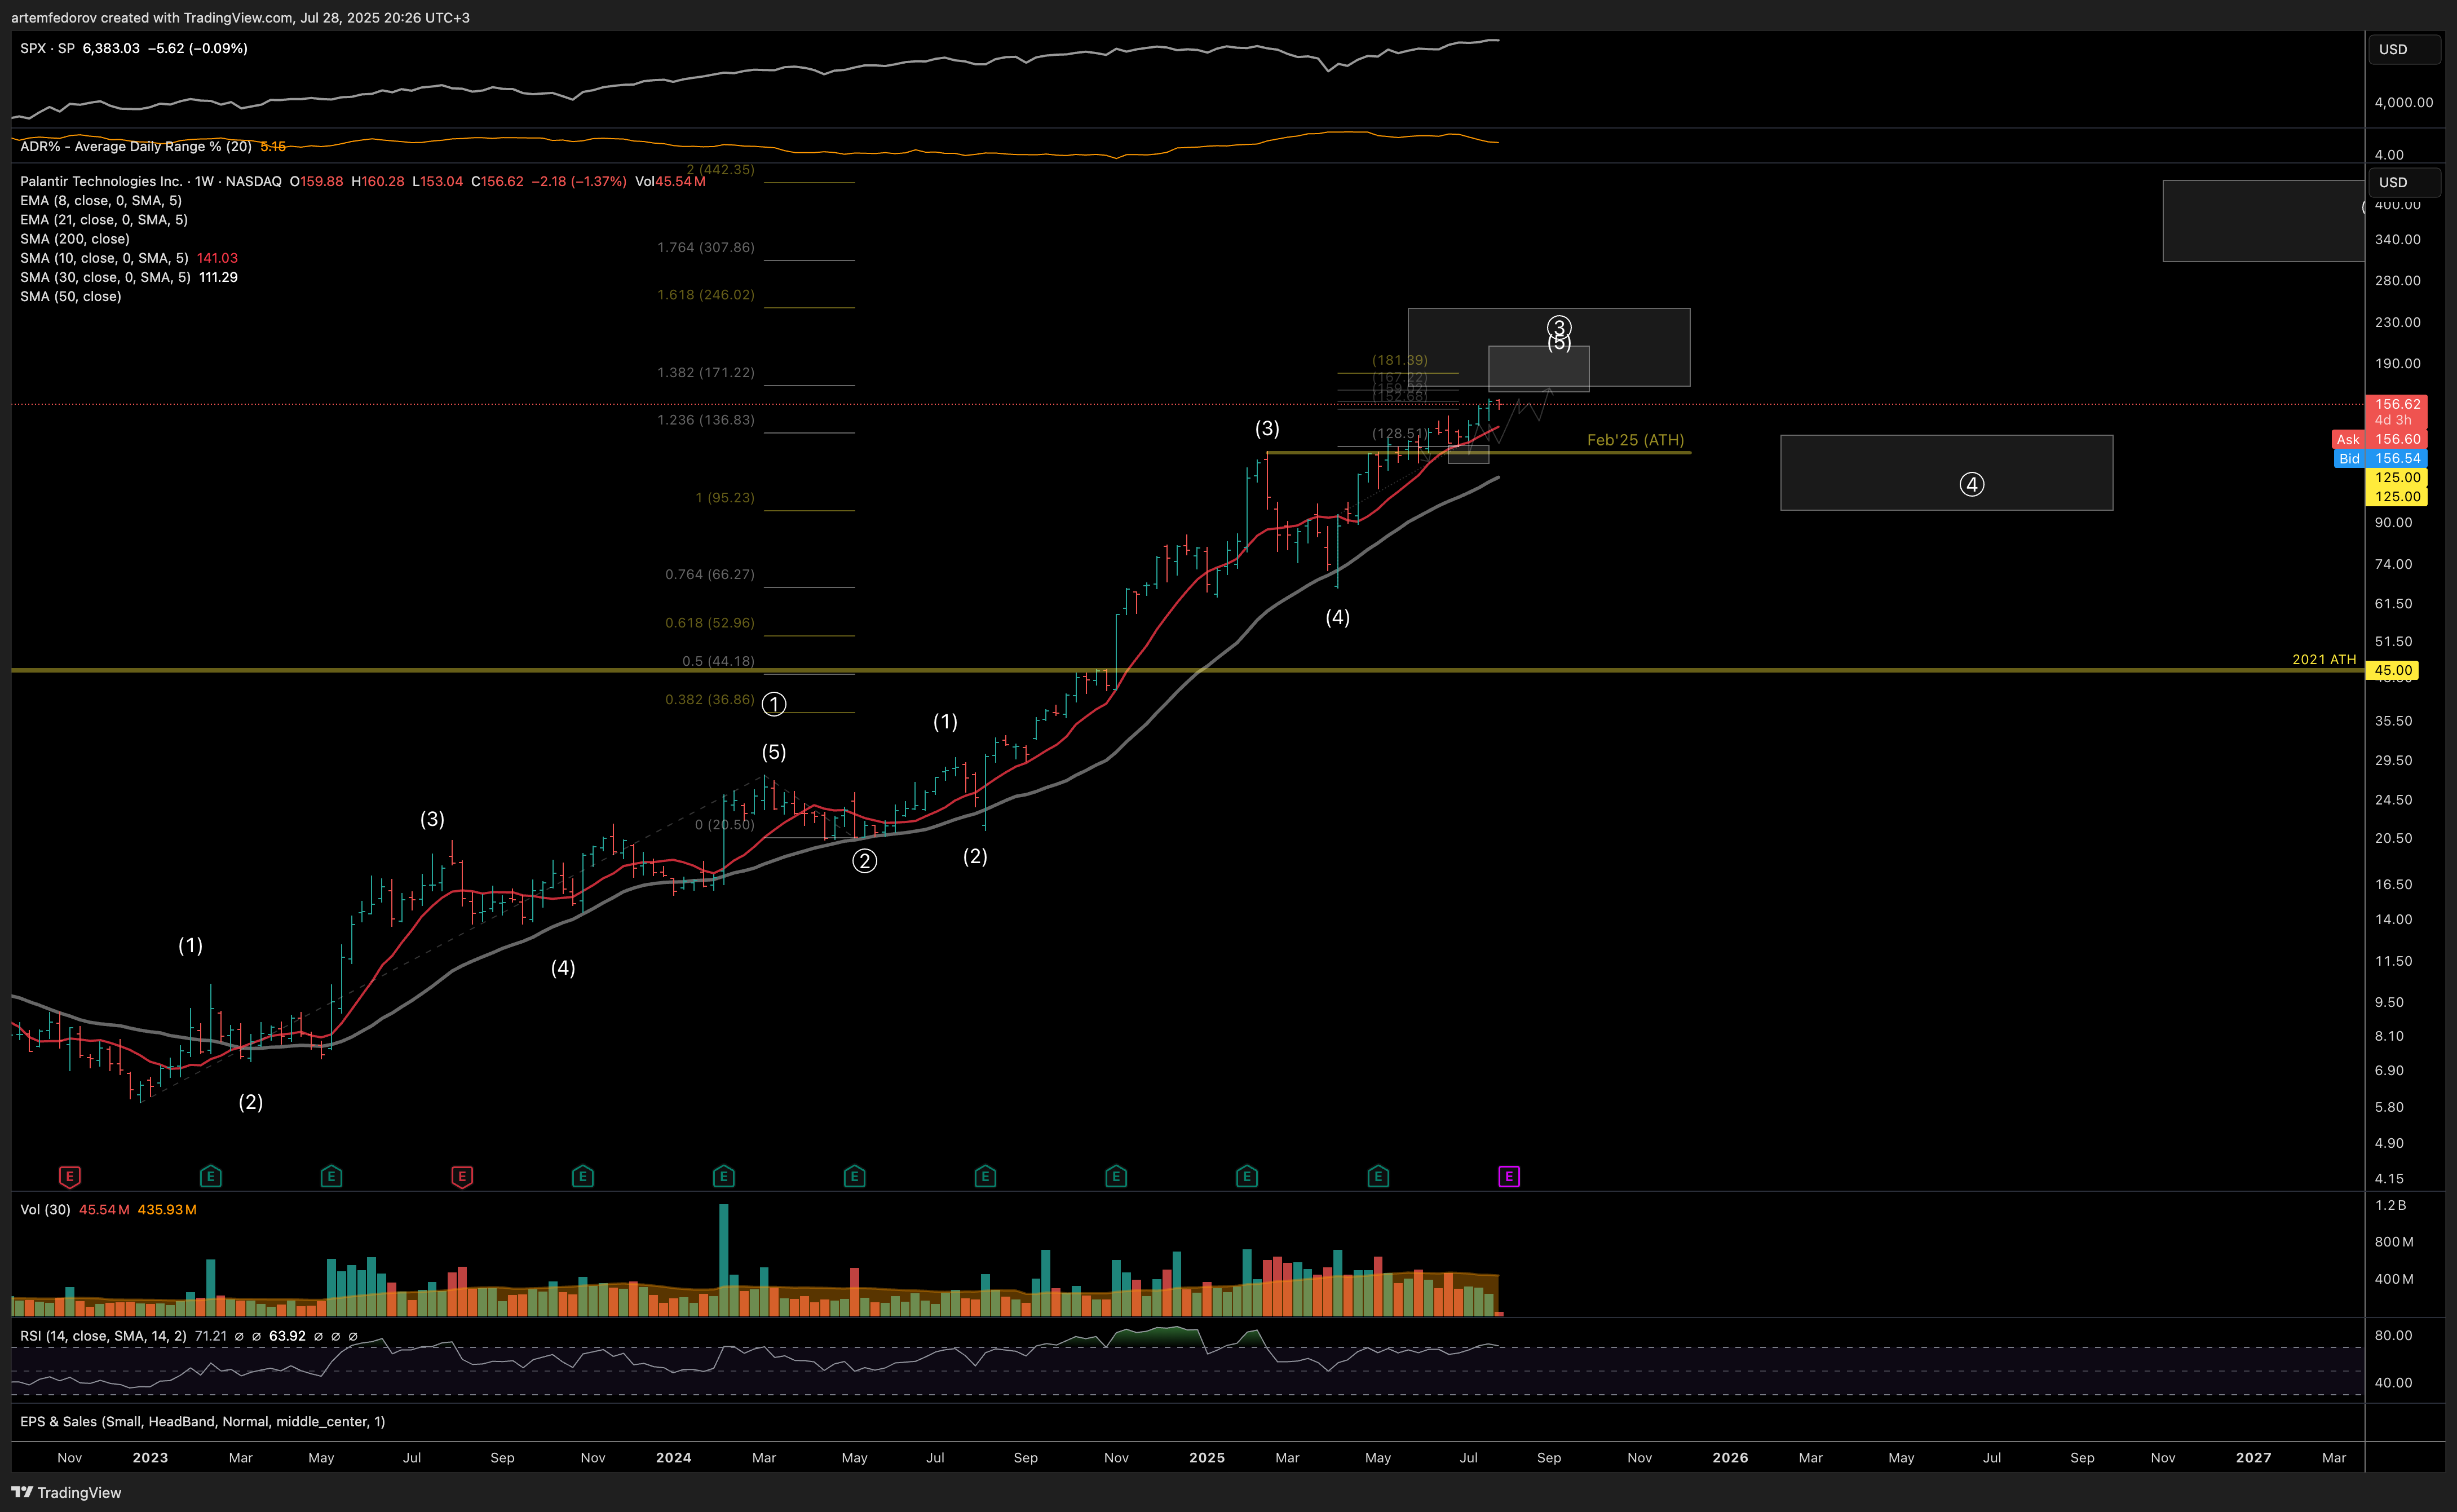Click the Fib level 1.618 (246.02) label
Screen dimensions: 2457x1512
click(705, 294)
